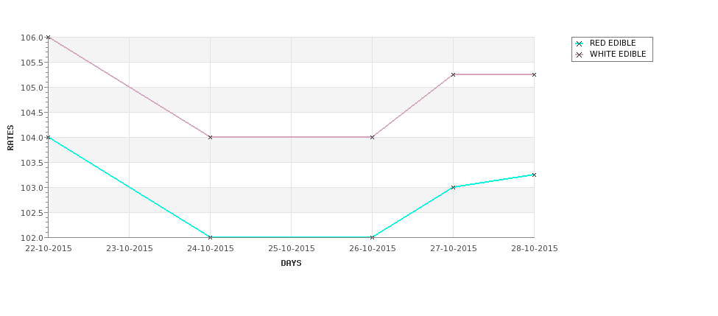
Task: Click the pink WHITE EDIBLE legend marker
Action: (580, 55)
